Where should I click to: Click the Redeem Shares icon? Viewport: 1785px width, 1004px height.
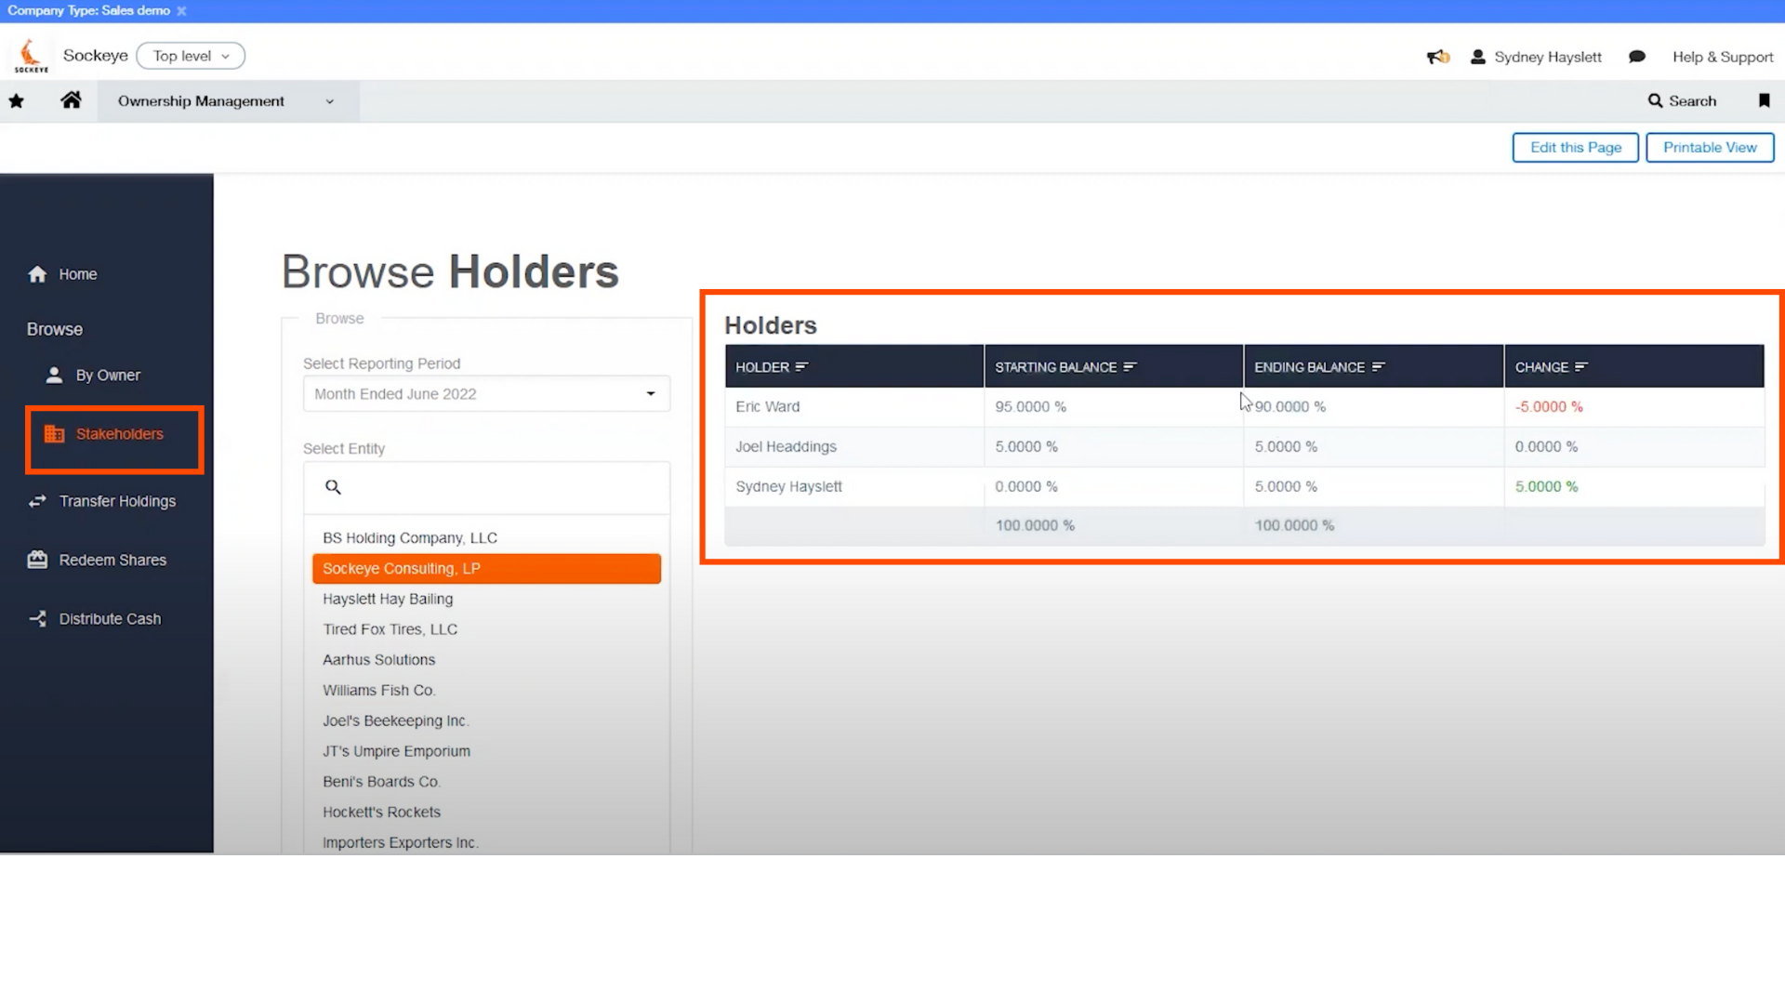[x=37, y=560]
